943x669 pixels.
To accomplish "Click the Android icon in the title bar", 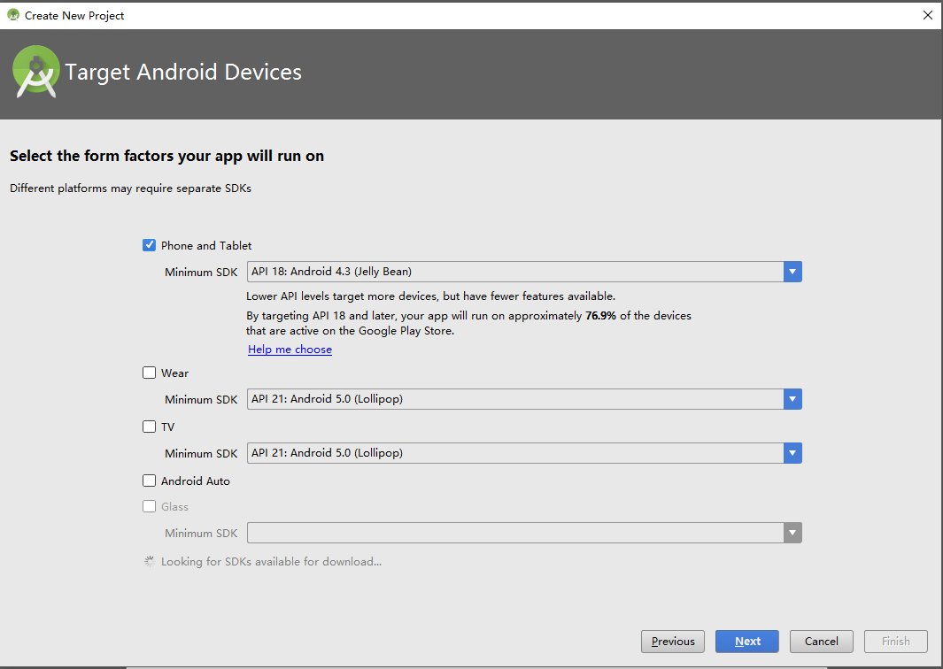I will coord(12,15).
